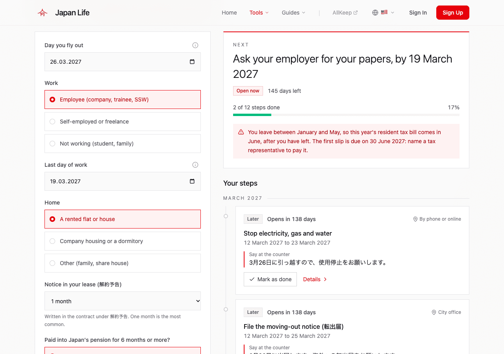Select Employee (company, trainee, SSW) option

pyautogui.click(x=122, y=100)
